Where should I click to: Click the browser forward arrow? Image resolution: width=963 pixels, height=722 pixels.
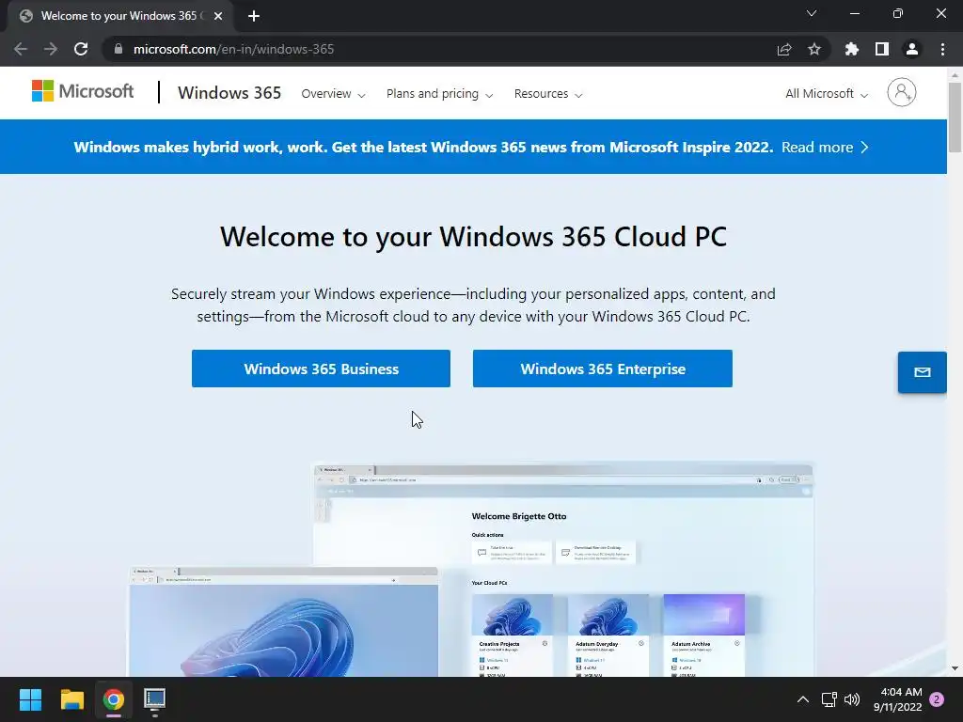click(x=51, y=49)
